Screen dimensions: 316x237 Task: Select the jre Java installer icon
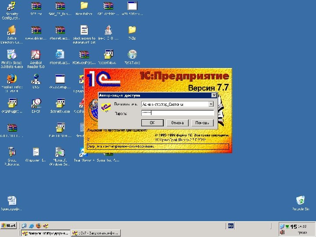(x=108, y=32)
